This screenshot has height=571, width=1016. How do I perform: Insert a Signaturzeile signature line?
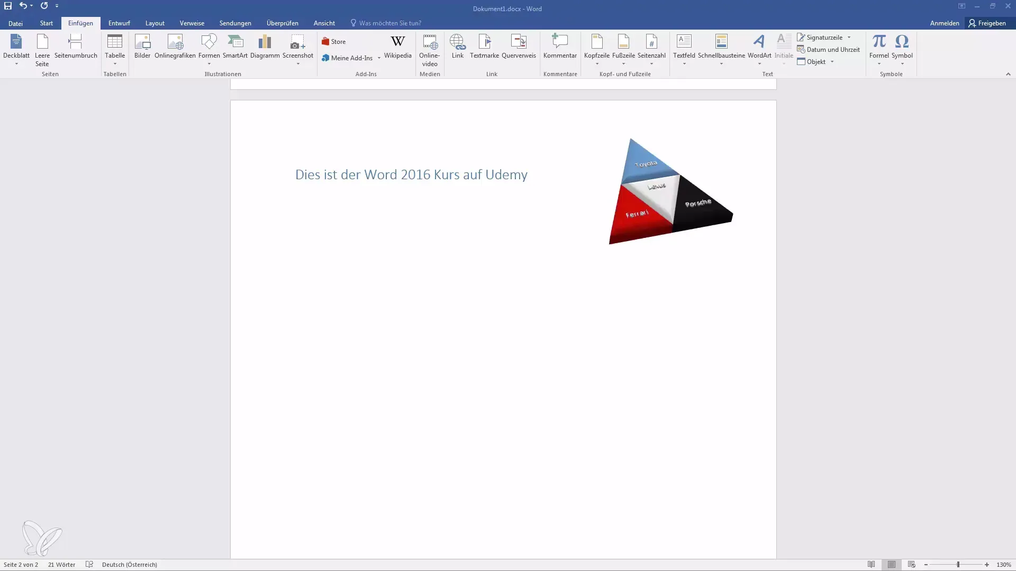pos(820,38)
